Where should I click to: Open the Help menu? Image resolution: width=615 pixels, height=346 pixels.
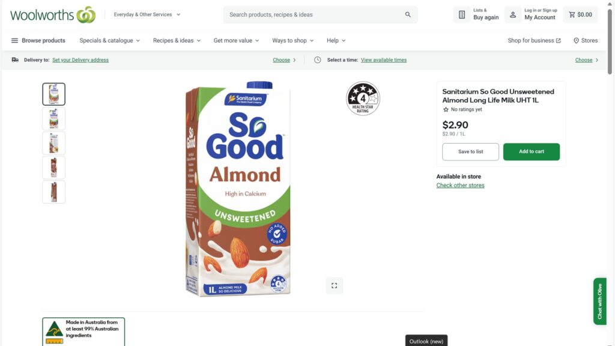pos(336,40)
